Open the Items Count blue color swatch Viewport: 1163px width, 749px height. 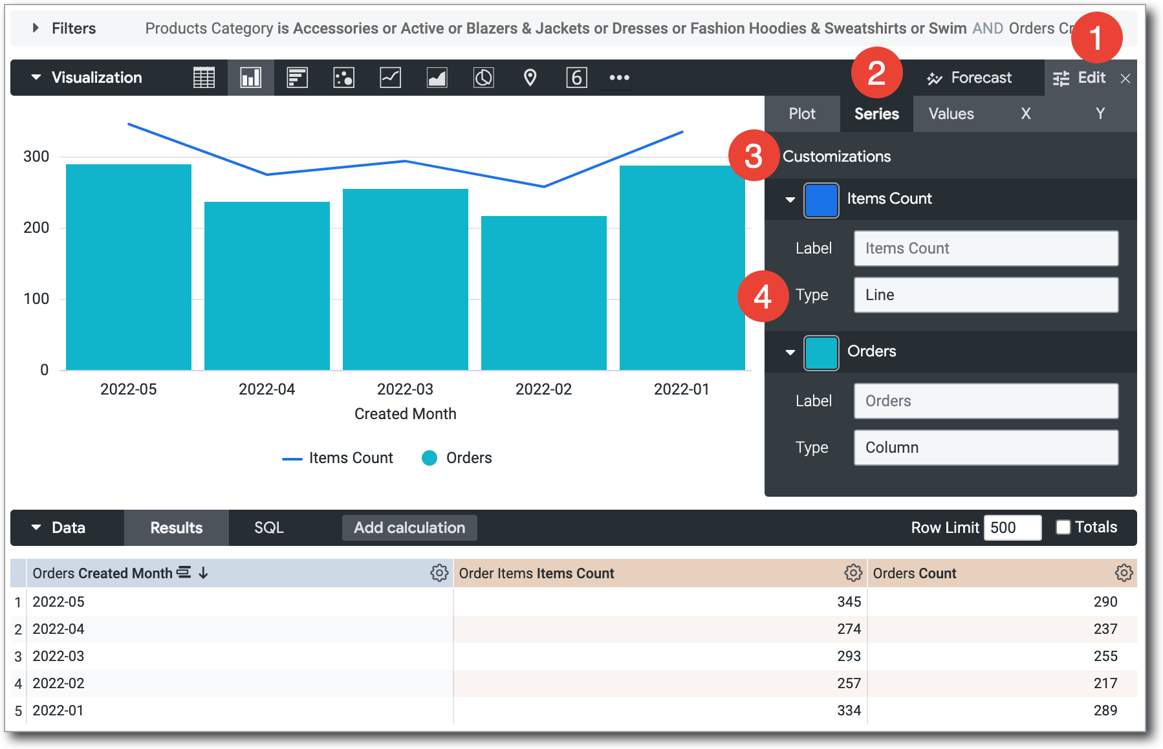tap(821, 200)
